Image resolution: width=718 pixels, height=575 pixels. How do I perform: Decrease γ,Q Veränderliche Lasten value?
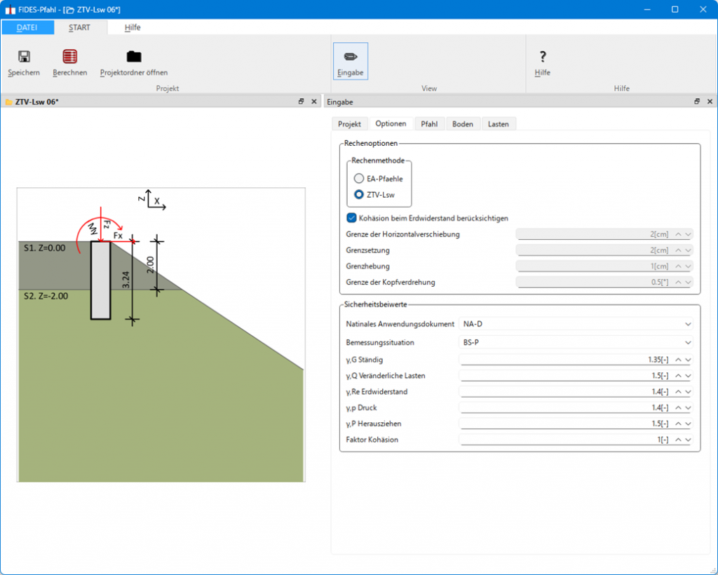click(x=688, y=376)
